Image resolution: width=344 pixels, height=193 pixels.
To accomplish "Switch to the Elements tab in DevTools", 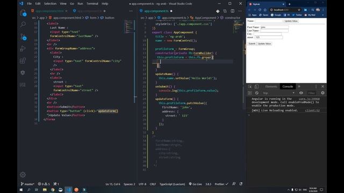I will (x=271, y=87).
